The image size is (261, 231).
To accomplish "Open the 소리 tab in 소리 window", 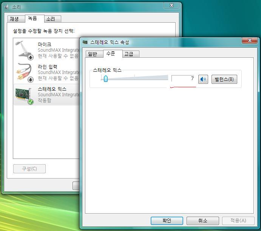I will 53,19.
